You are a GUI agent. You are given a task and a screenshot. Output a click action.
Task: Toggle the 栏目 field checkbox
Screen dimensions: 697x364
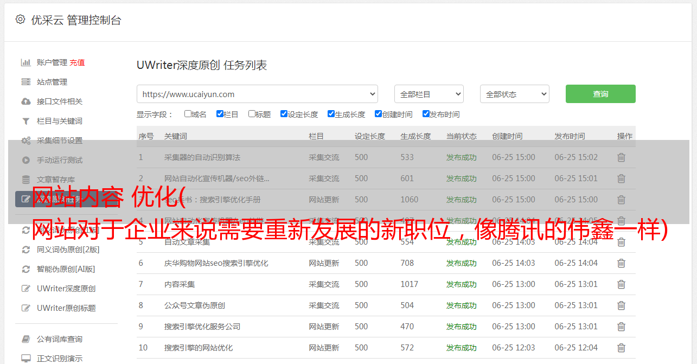[220, 114]
